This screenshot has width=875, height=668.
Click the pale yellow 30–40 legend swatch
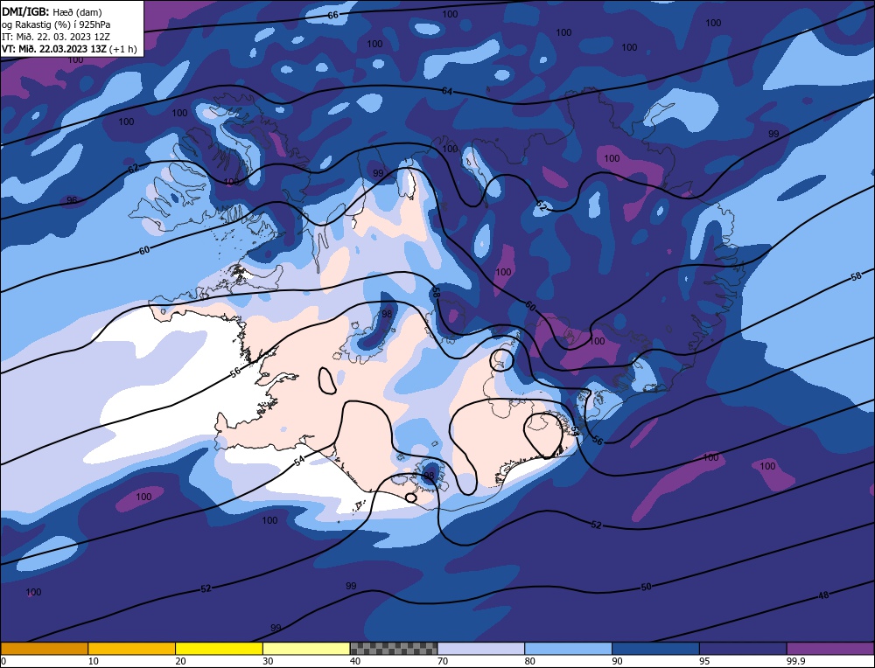click(x=306, y=648)
